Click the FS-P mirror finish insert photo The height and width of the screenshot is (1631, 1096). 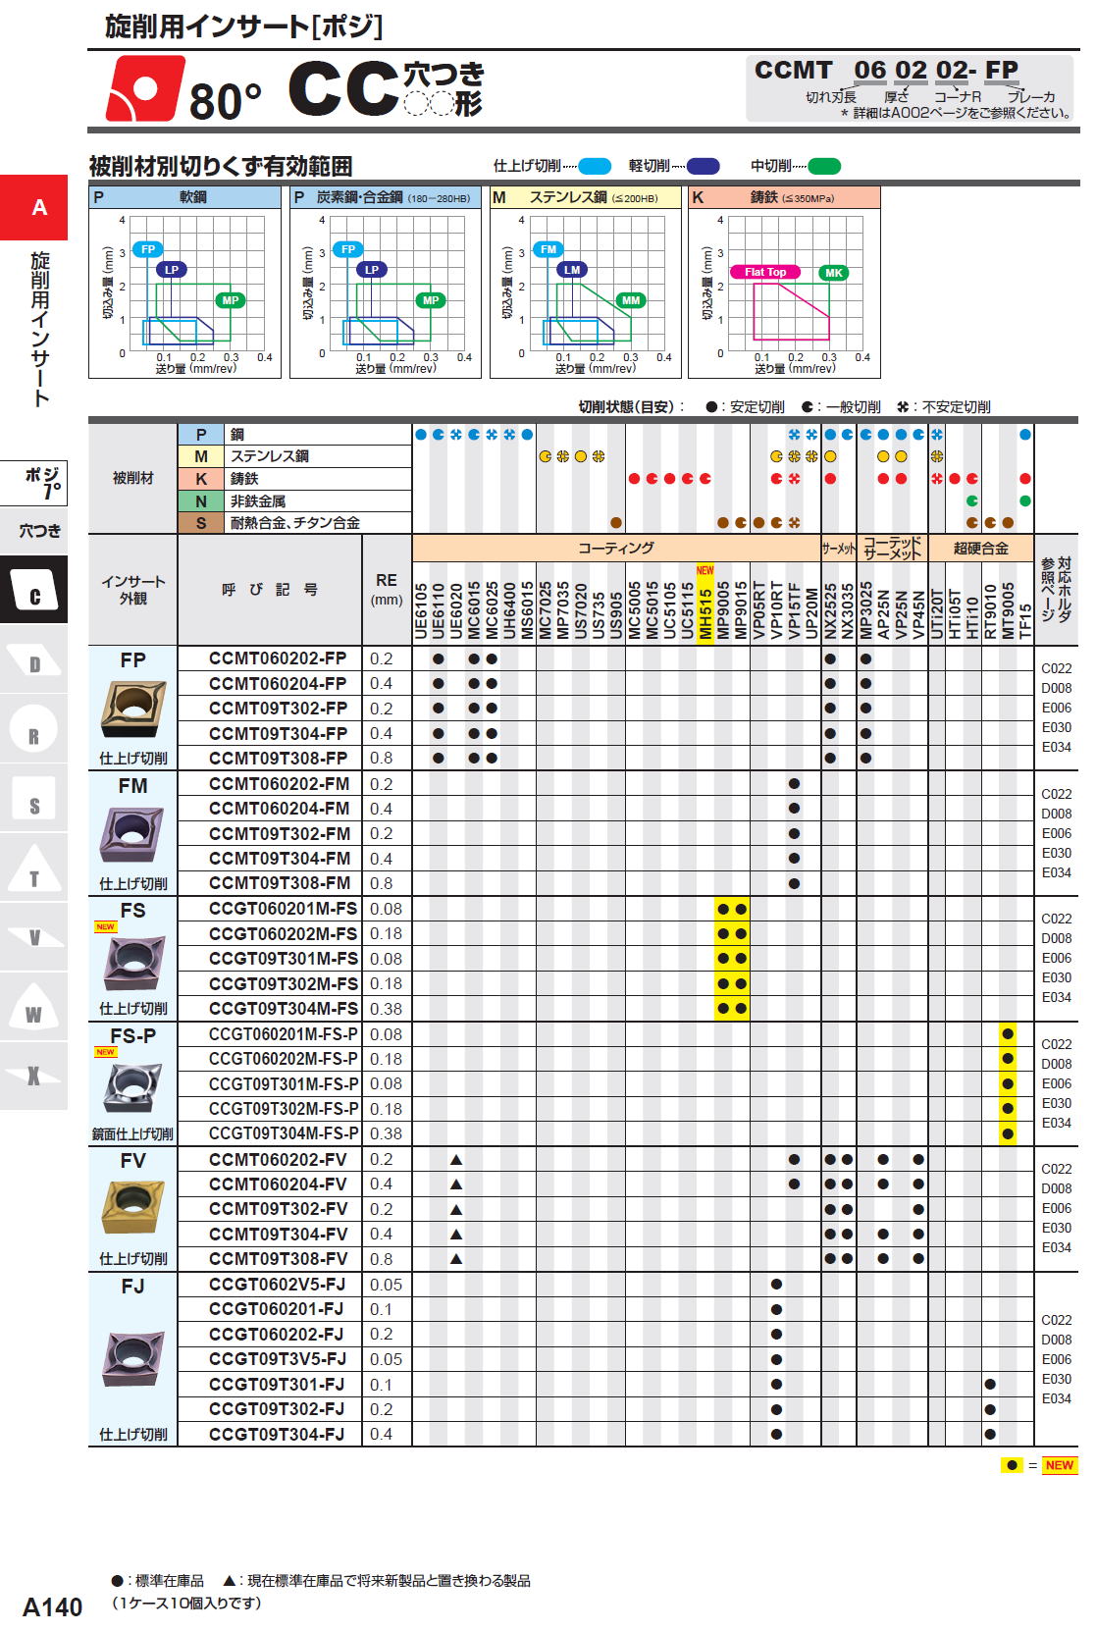pos(132,1087)
